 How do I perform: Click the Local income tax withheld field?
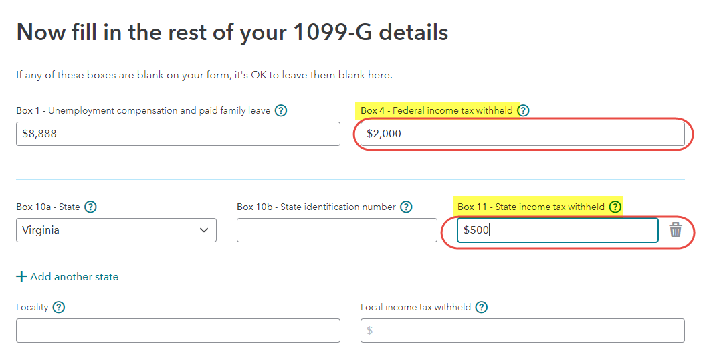pos(522,331)
